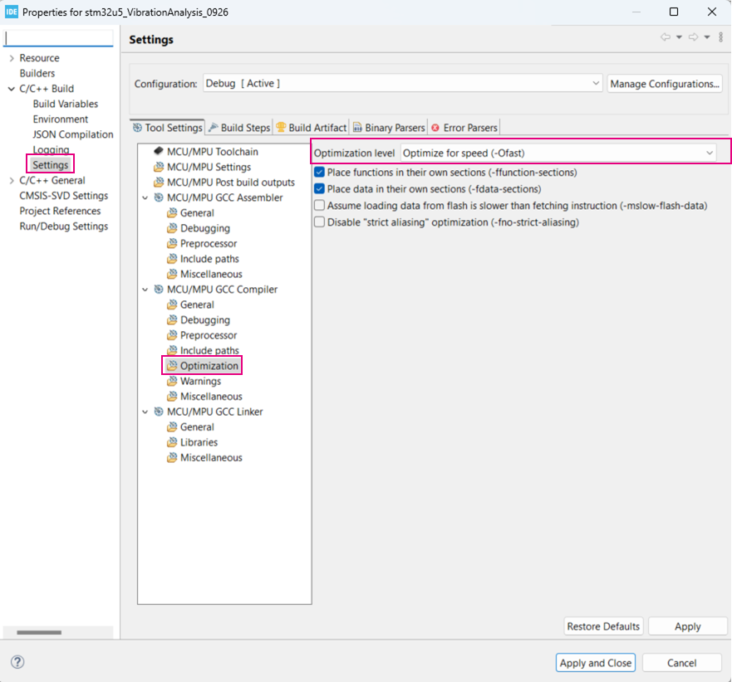
Task: Switch to the Build Artifact tab
Action: (312, 127)
